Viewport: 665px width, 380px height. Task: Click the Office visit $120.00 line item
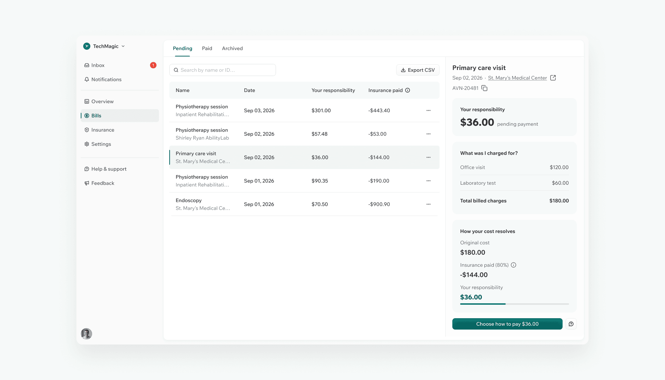(x=515, y=167)
